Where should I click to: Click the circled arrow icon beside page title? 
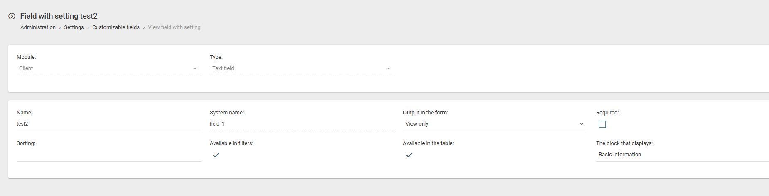pos(12,16)
